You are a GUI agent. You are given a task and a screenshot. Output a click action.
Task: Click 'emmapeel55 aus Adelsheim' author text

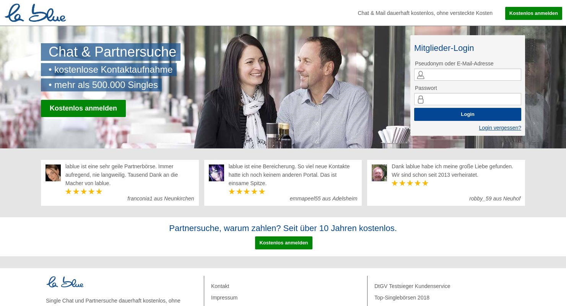pyautogui.click(x=324, y=199)
